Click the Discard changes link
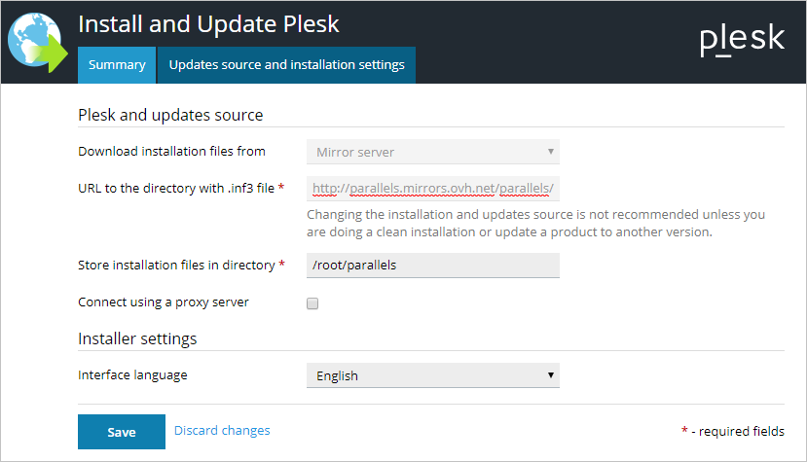The height and width of the screenshot is (462, 807). click(222, 431)
